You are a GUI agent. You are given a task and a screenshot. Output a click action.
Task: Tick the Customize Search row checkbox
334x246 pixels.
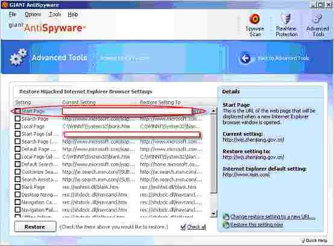[x=17, y=172]
